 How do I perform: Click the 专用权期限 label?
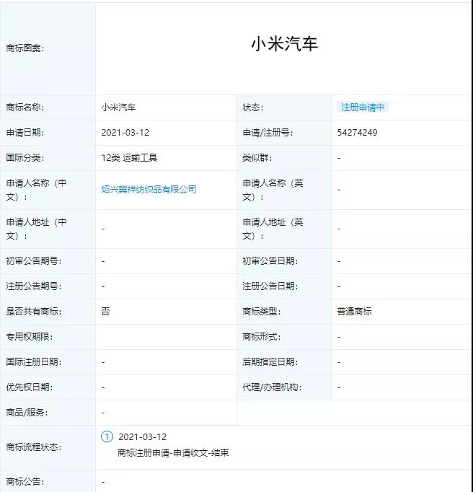[30, 337]
